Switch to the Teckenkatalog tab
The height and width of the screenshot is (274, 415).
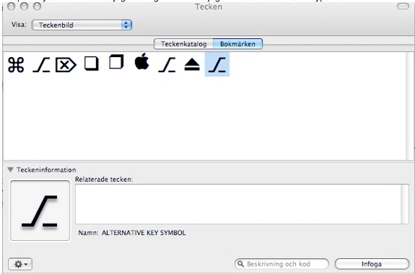point(184,44)
